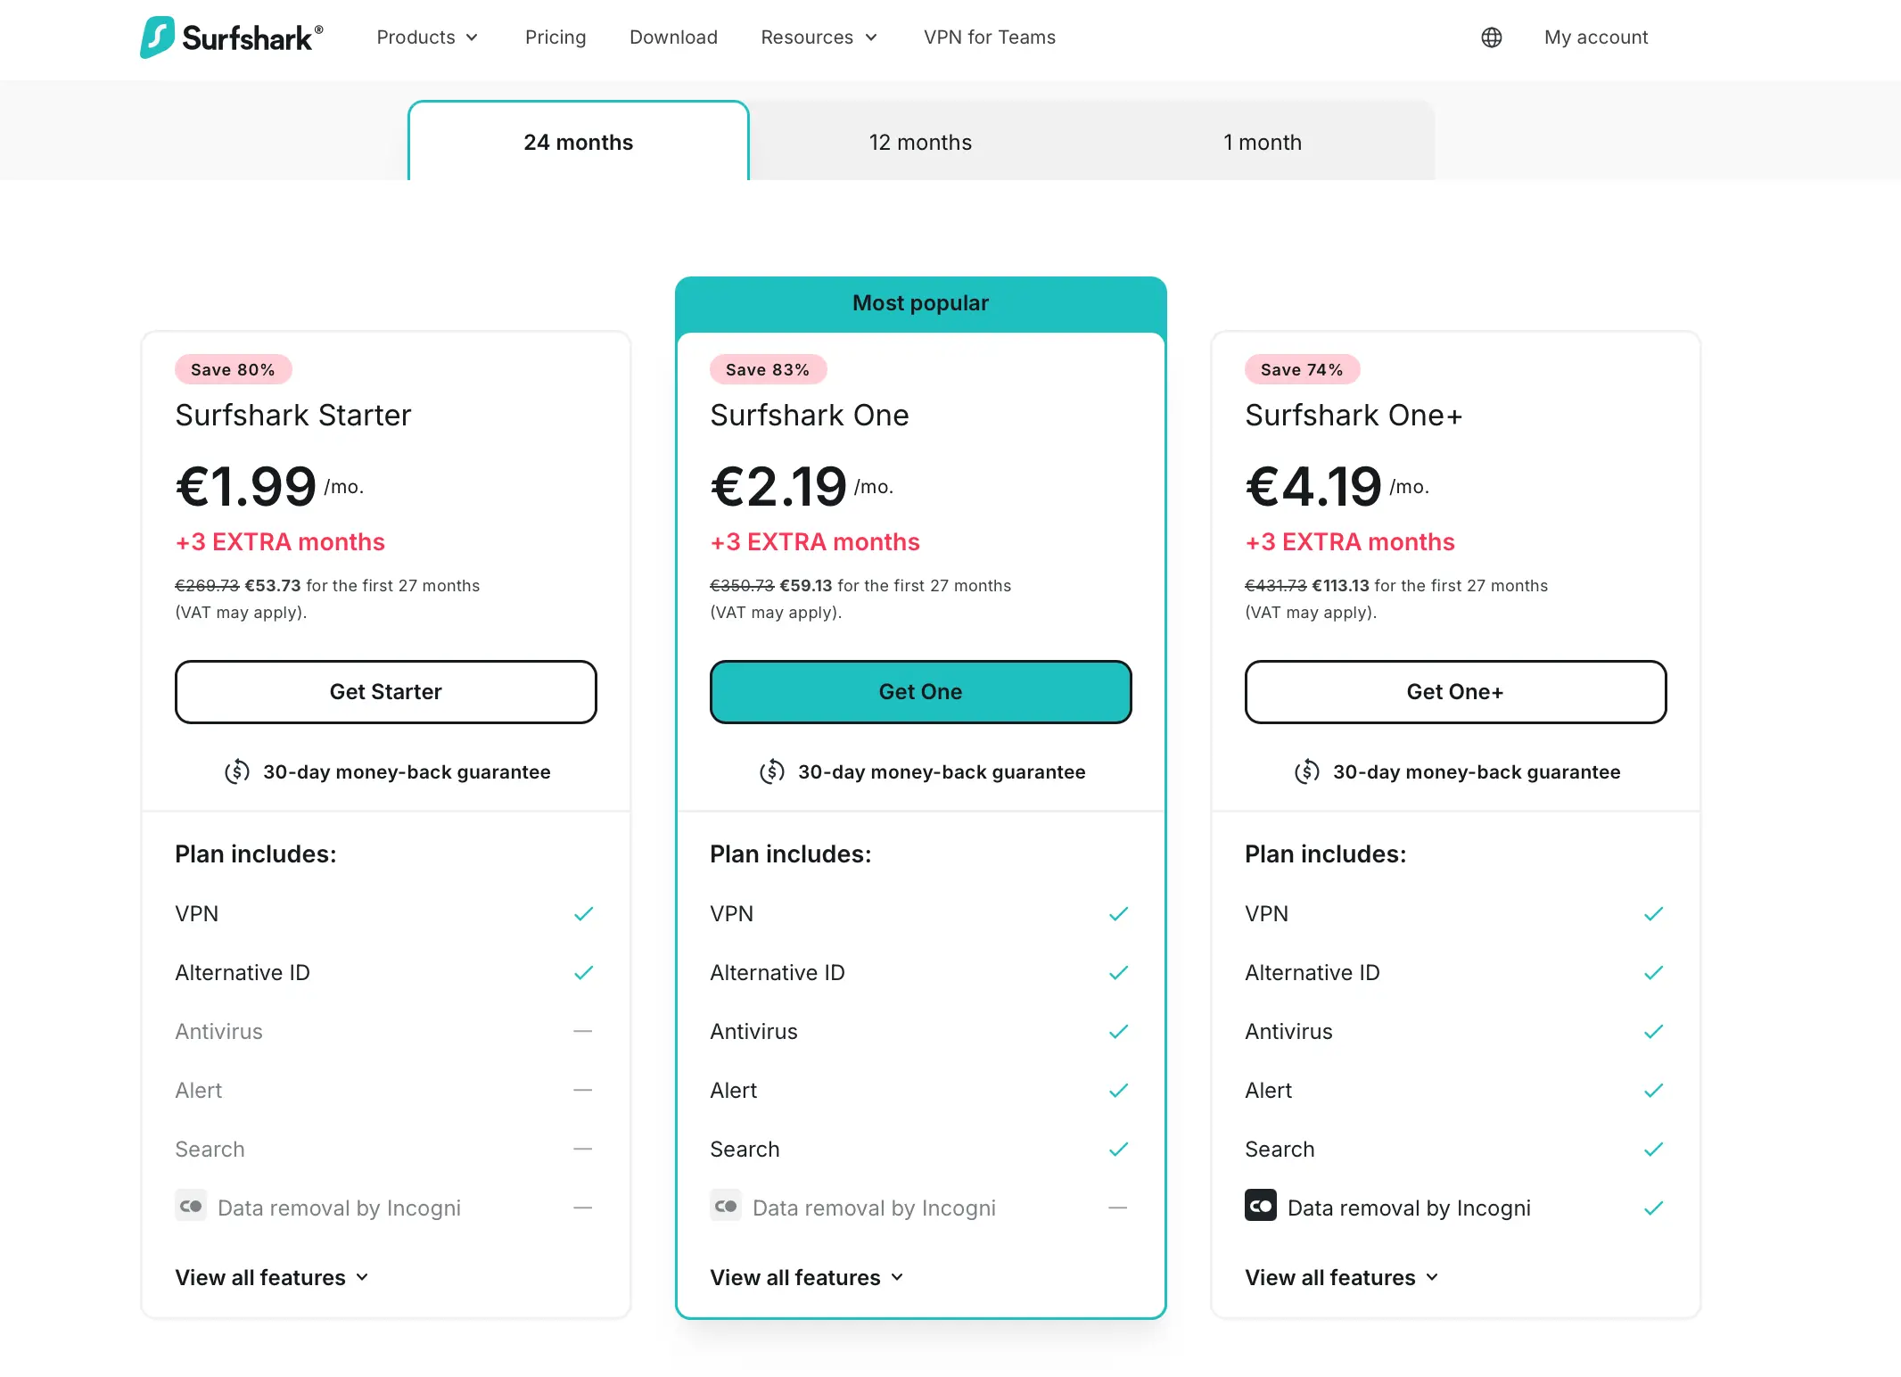Click the Save 83% badge
The height and width of the screenshot is (1377, 1901).
click(767, 368)
